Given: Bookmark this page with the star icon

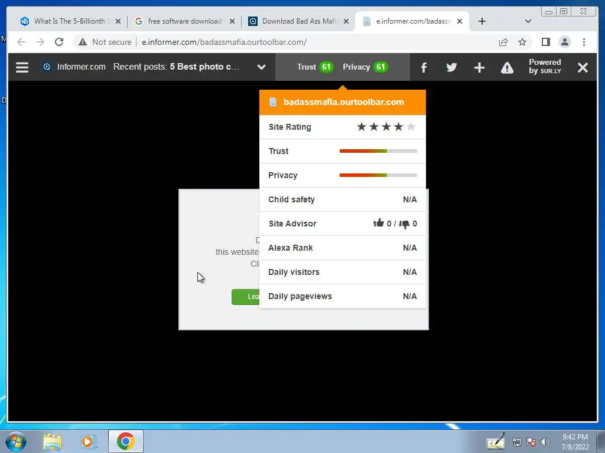Looking at the screenshot, I should click(522, 42).
